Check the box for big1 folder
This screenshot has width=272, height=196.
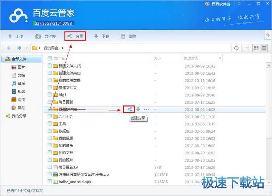pos(50,95)
